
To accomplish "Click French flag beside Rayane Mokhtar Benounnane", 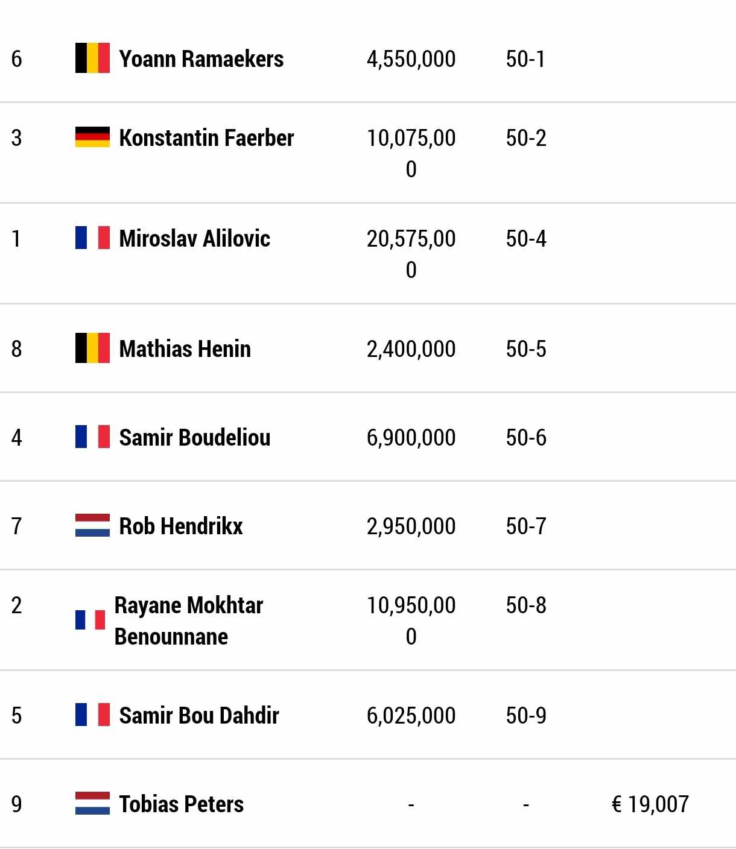I will point(90,620).
